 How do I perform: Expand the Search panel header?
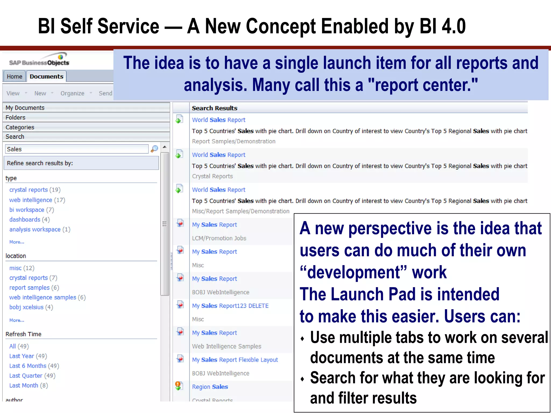tap(86, 137)
